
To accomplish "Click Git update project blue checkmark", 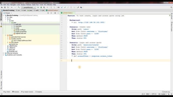I will click(x=62, y=7).
